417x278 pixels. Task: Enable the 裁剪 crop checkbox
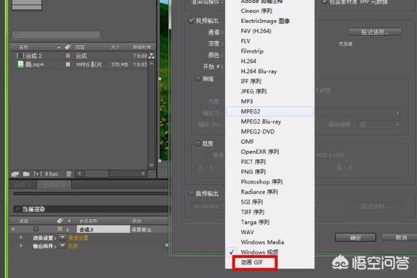(198, 144)
